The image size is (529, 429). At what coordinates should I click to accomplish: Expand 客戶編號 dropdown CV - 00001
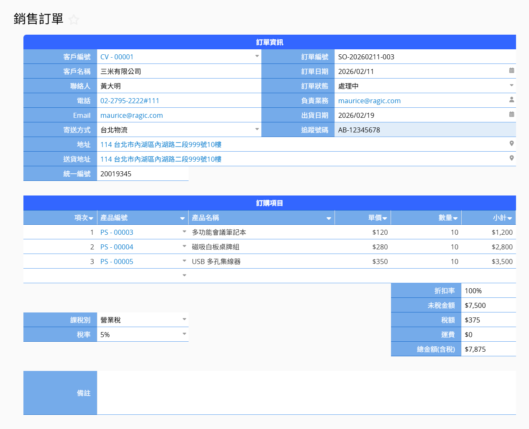[x=257, y=56]
